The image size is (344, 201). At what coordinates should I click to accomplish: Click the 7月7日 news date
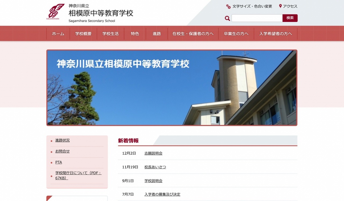[128, 194]
